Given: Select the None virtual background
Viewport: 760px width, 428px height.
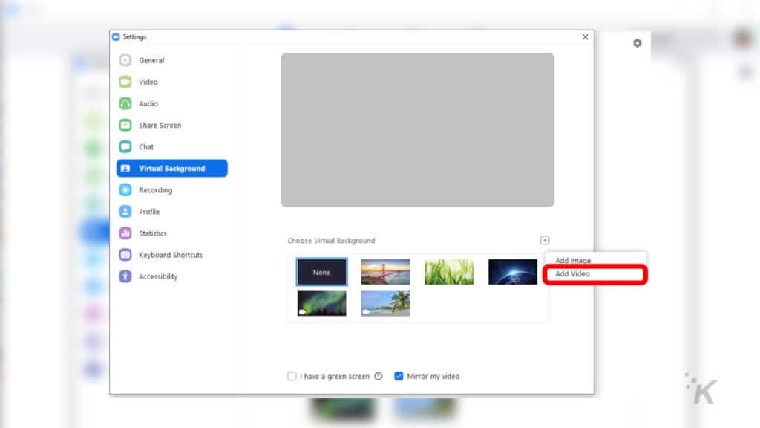Looking at the screenshot, I should (x=321, y=272).
